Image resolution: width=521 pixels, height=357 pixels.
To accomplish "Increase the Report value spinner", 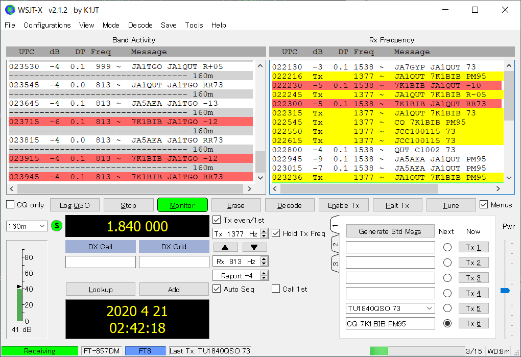I will pyautogui.click(x=264, y=274).
